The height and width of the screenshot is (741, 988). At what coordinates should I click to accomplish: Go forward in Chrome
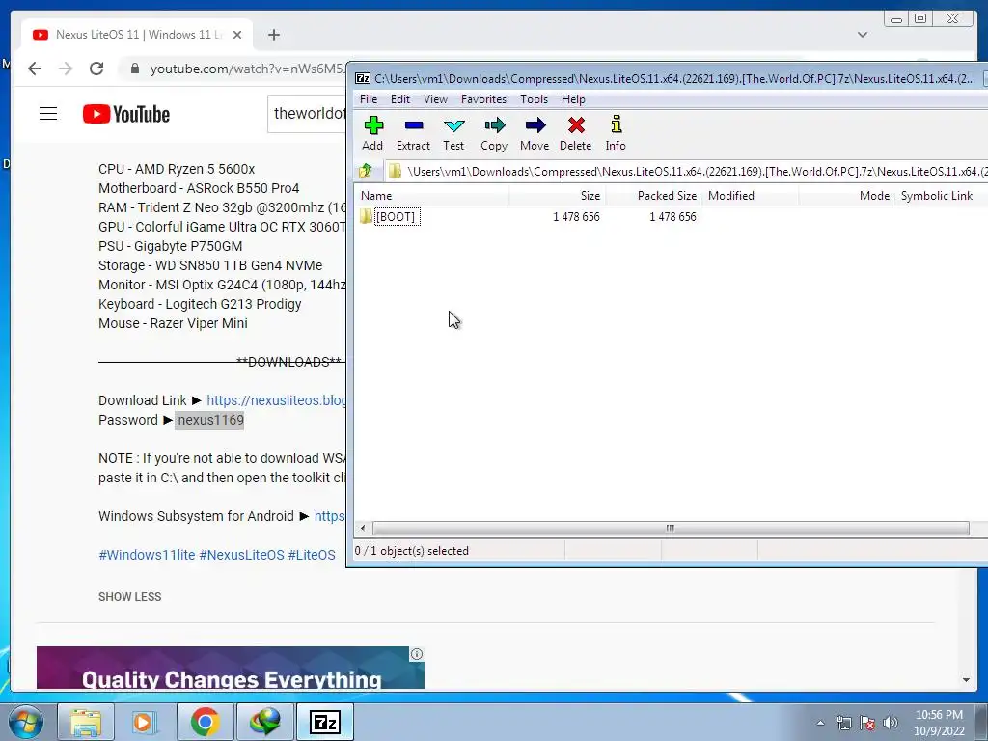66,69
